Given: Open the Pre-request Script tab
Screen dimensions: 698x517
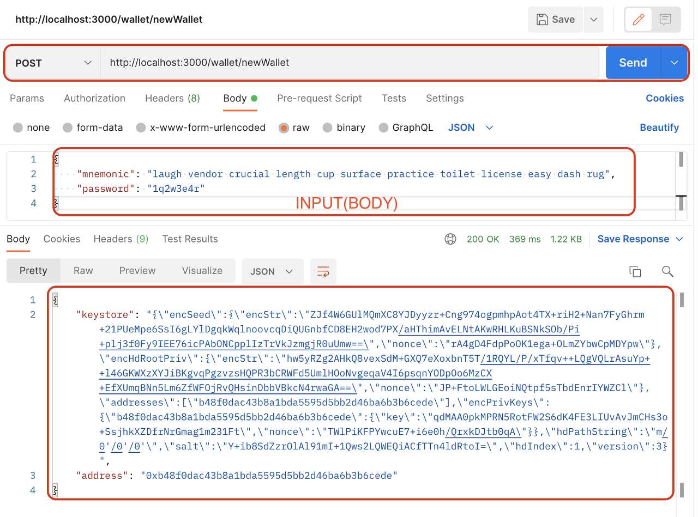Looking at the screenshot, I should pyautogui.click(x=320, y=99).
